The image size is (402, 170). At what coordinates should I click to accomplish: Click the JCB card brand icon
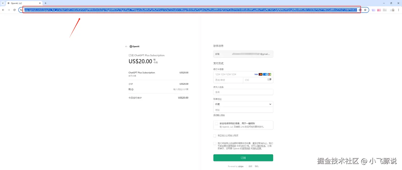269,74
